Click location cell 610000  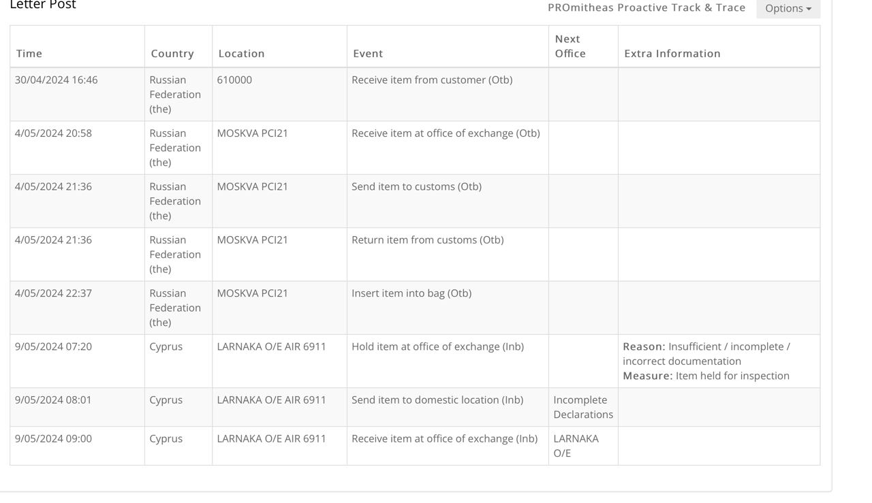[234, 80]
